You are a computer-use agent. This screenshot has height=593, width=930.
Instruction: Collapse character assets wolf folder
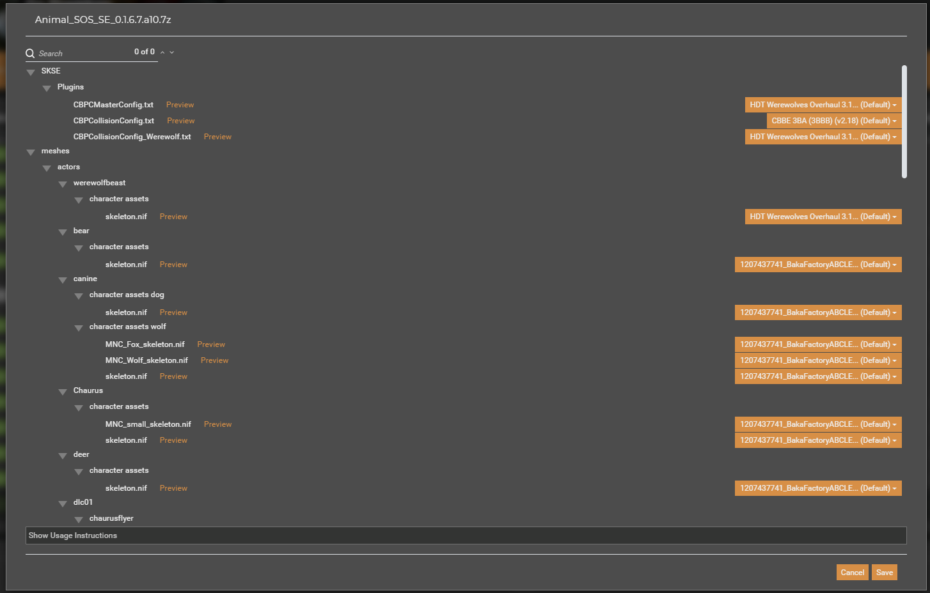[79, 328]
